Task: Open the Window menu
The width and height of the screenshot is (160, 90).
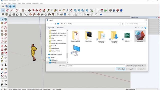Action: pos(29,3)
